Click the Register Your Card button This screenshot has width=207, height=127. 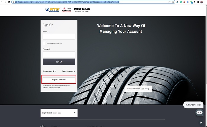[59, 80]
